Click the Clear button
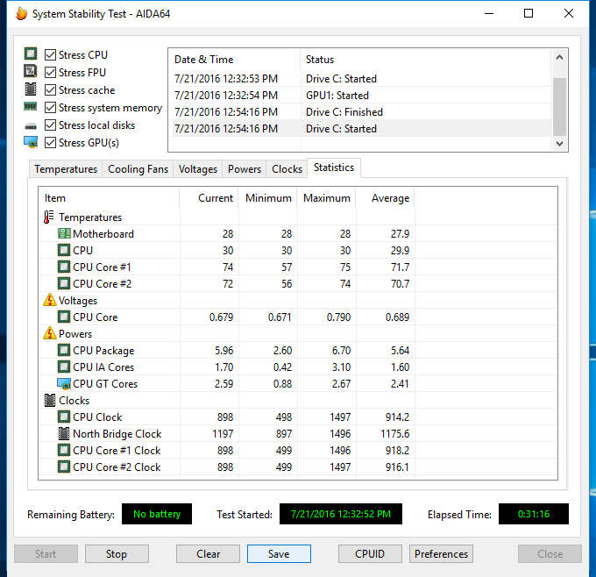 208,554
